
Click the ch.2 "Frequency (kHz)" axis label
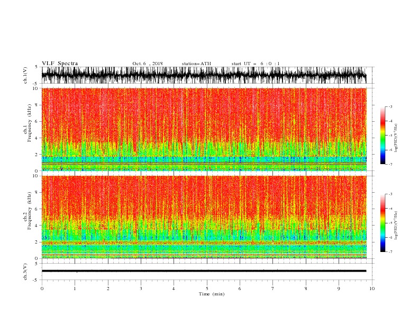30,211
